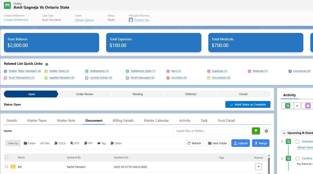Click the Refresh button
The image size is (313, 174).
point(194,143)
